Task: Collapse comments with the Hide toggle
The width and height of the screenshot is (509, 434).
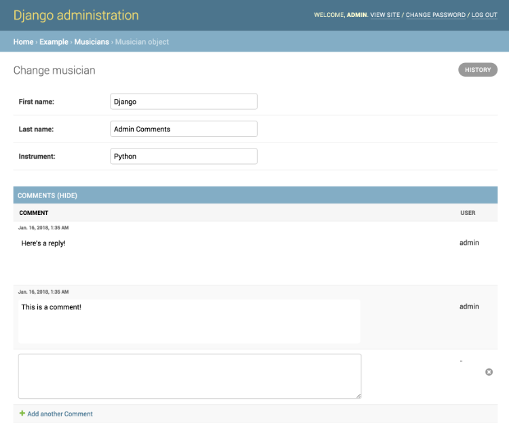Action: click(67, 195)
